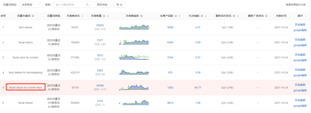The image size is (311, 113).
Task: Click products count 6300
Action: [170, 42]
